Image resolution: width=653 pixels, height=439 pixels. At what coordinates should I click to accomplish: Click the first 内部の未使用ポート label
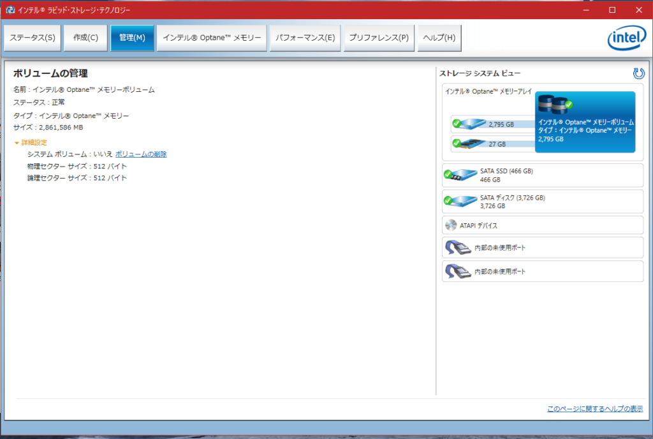coord(500,248)
